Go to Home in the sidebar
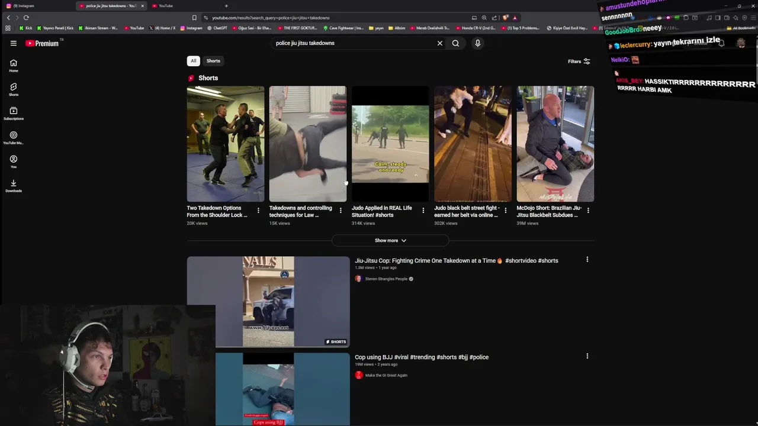 click(13, 66)
